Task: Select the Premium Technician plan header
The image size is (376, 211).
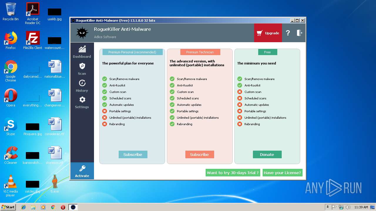Action: coord(200,52)
